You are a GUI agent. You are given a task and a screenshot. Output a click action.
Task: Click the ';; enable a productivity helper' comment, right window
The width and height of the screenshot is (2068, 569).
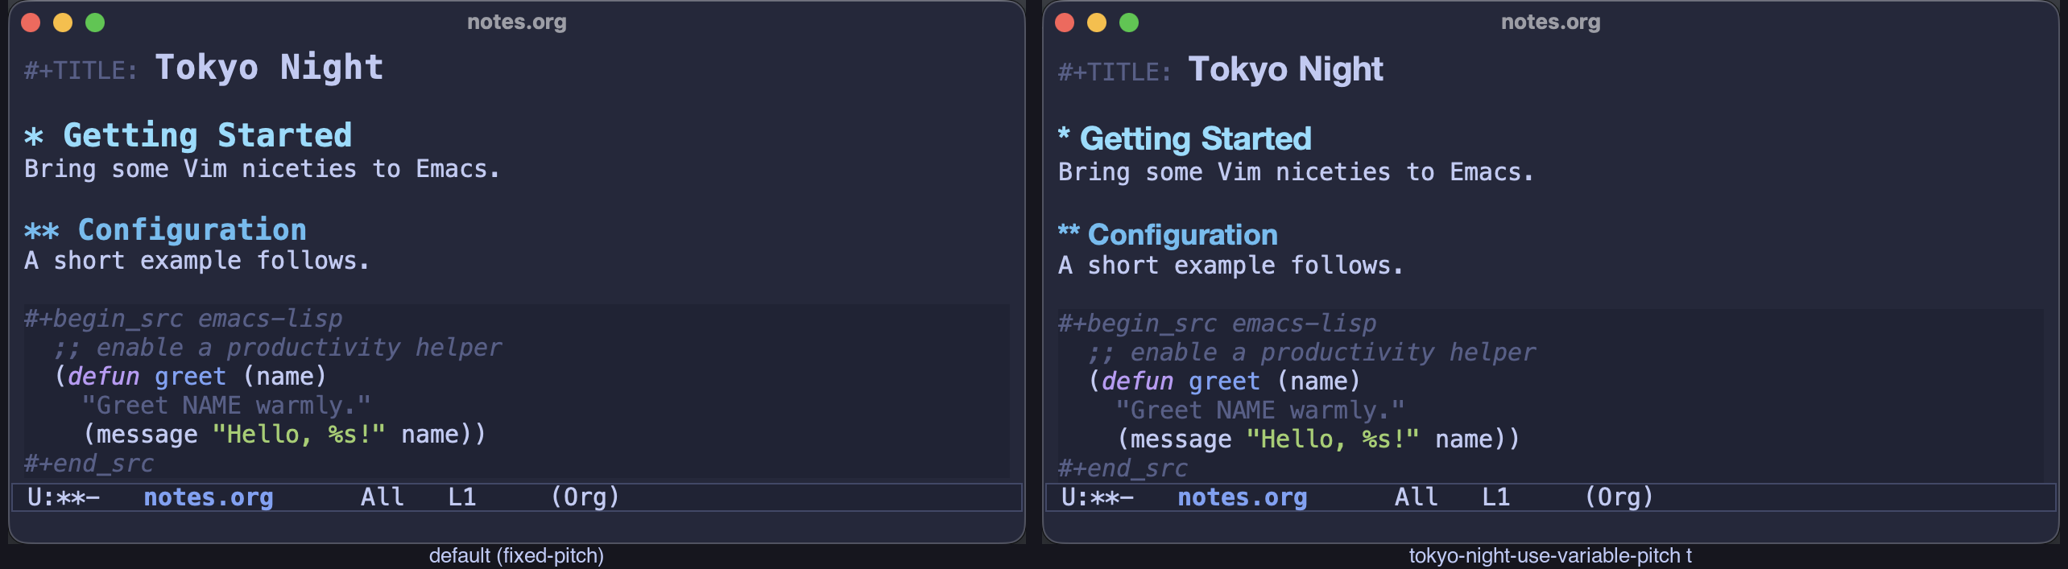[1312, 353]
